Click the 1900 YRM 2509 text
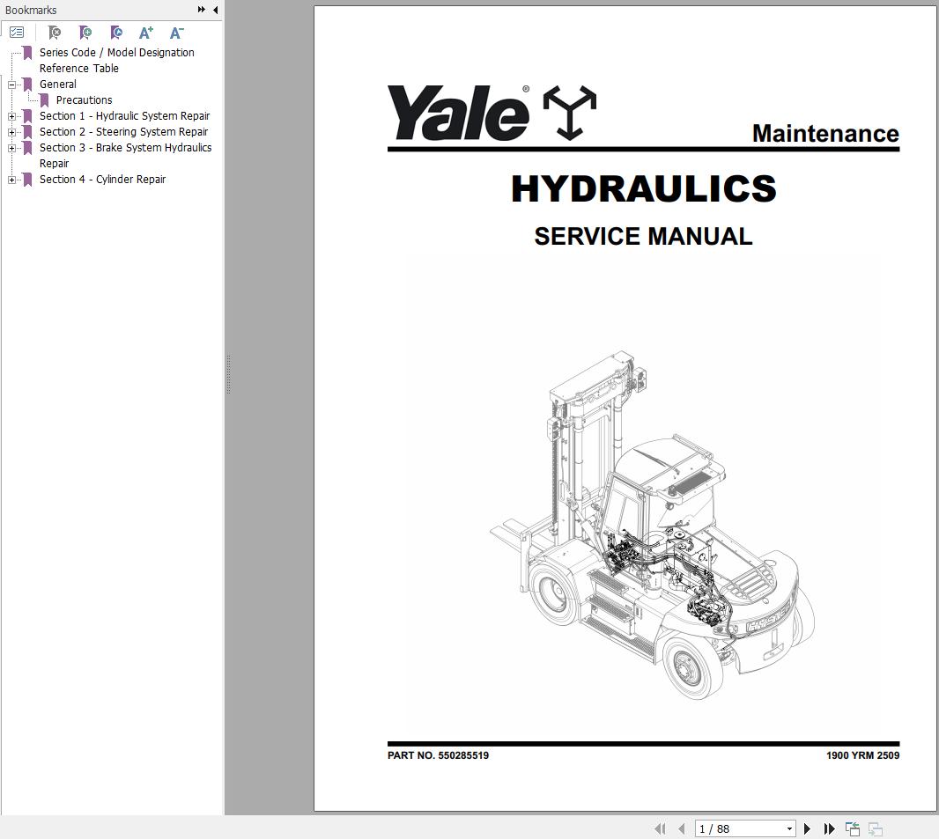Viewport: 939px width, 839px height. click(863, 755)
